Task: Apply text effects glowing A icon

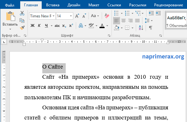Action: point(81,26)
